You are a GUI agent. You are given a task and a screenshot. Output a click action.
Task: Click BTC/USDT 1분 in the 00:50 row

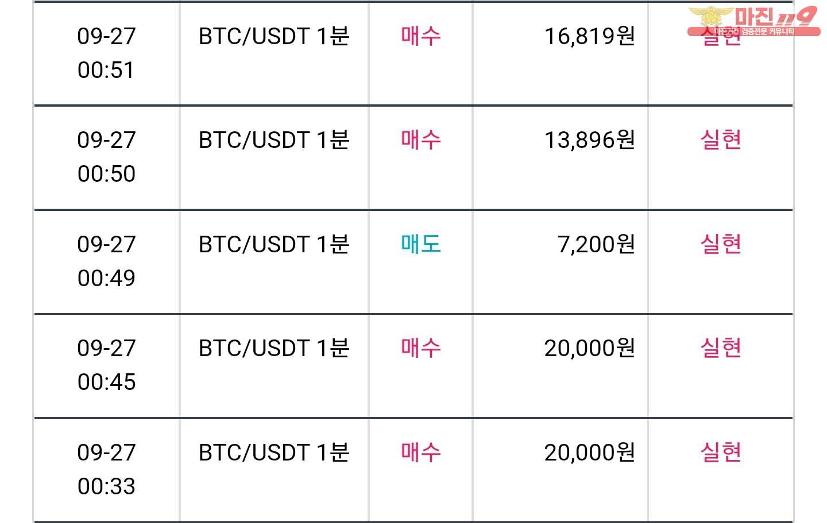pos(274,140)
